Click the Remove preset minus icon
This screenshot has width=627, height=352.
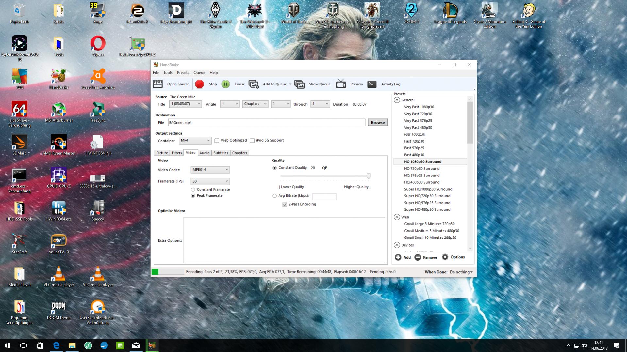click(x=418, y=257)
